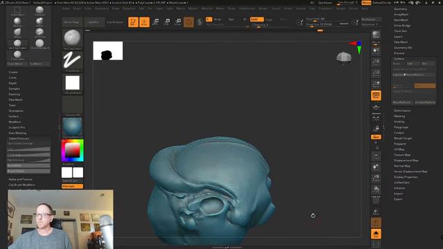Select the Scale transform icon in top shelf

point(167,22)
